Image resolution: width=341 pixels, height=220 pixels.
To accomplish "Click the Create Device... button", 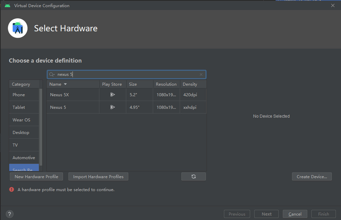I will pyautogui.click(x=312, y=176).
